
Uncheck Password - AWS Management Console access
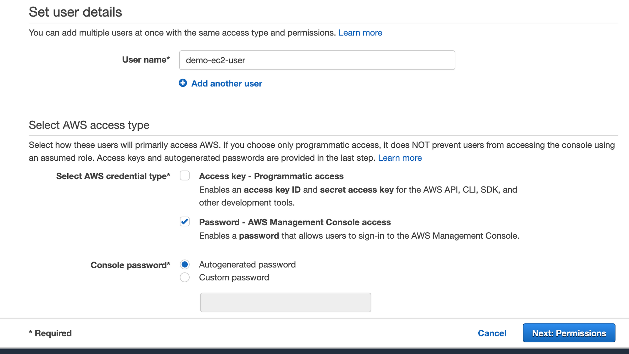[x=185, y=222]
